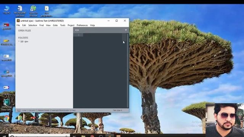Select the text file icon in the desktop's top row
Image resolution: width=244 pixels, height=137 pixels.
47,11
